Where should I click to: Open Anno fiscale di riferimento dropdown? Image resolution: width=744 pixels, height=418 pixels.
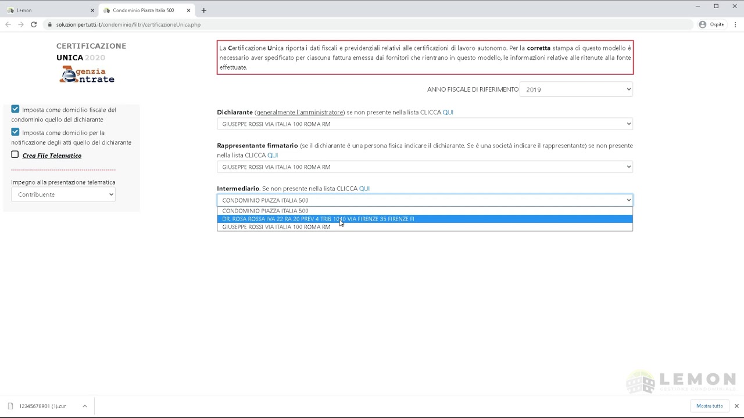click(x=576, y=89)
